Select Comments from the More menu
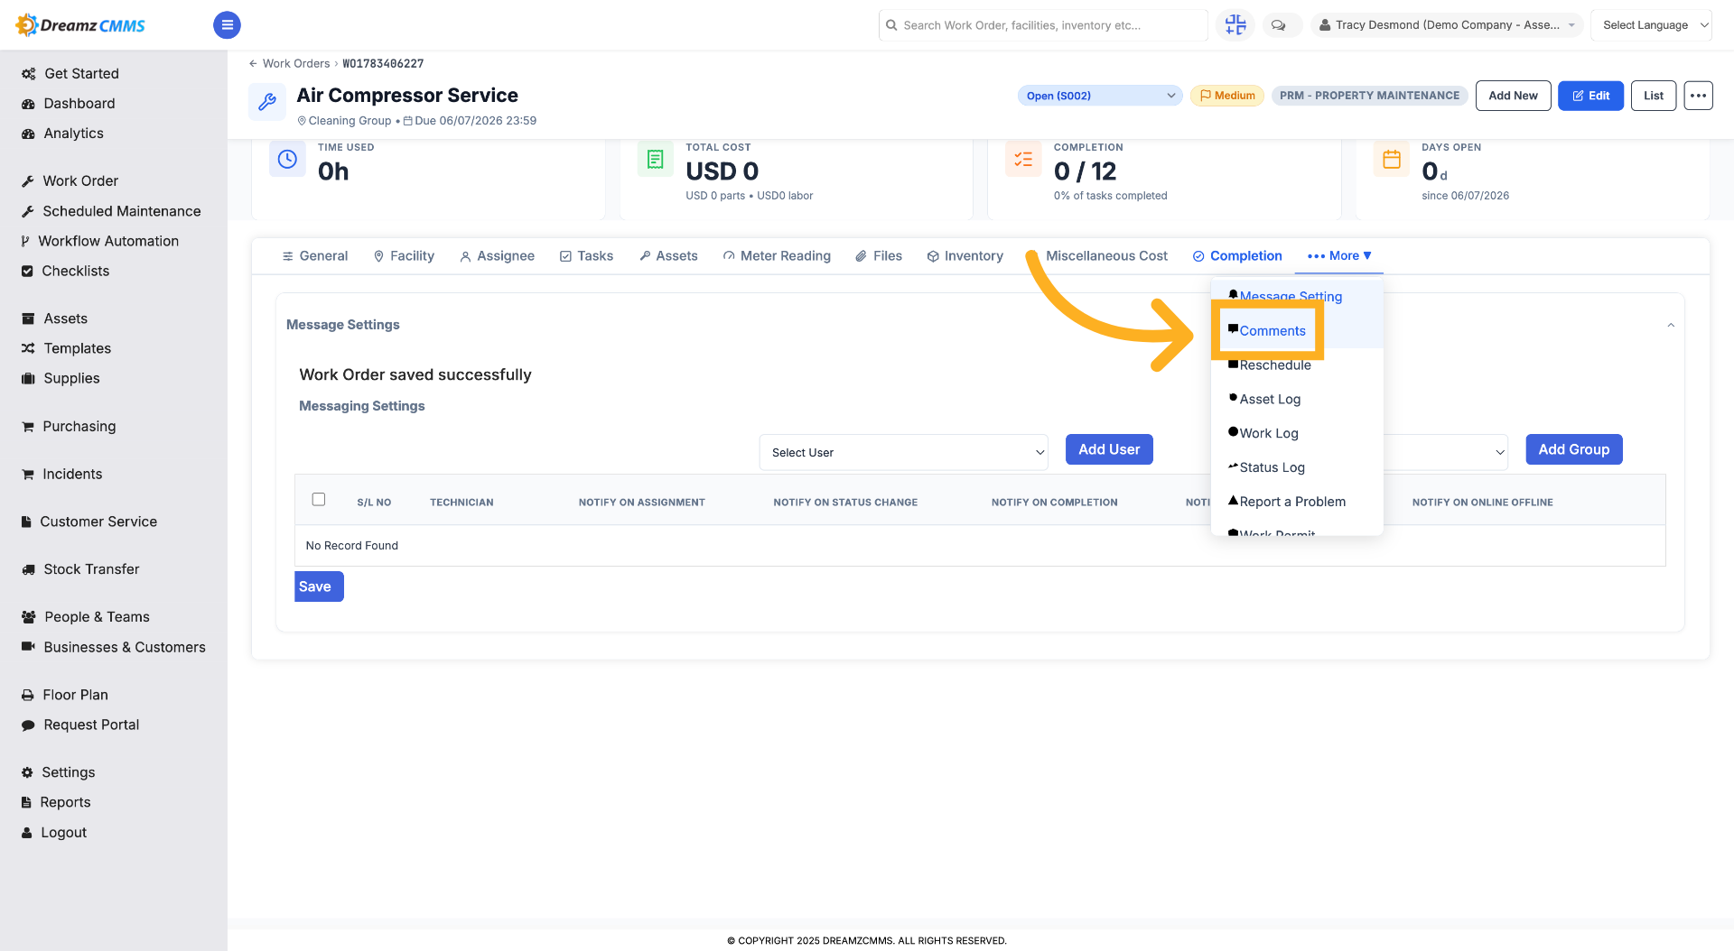 click(1272, 331)
